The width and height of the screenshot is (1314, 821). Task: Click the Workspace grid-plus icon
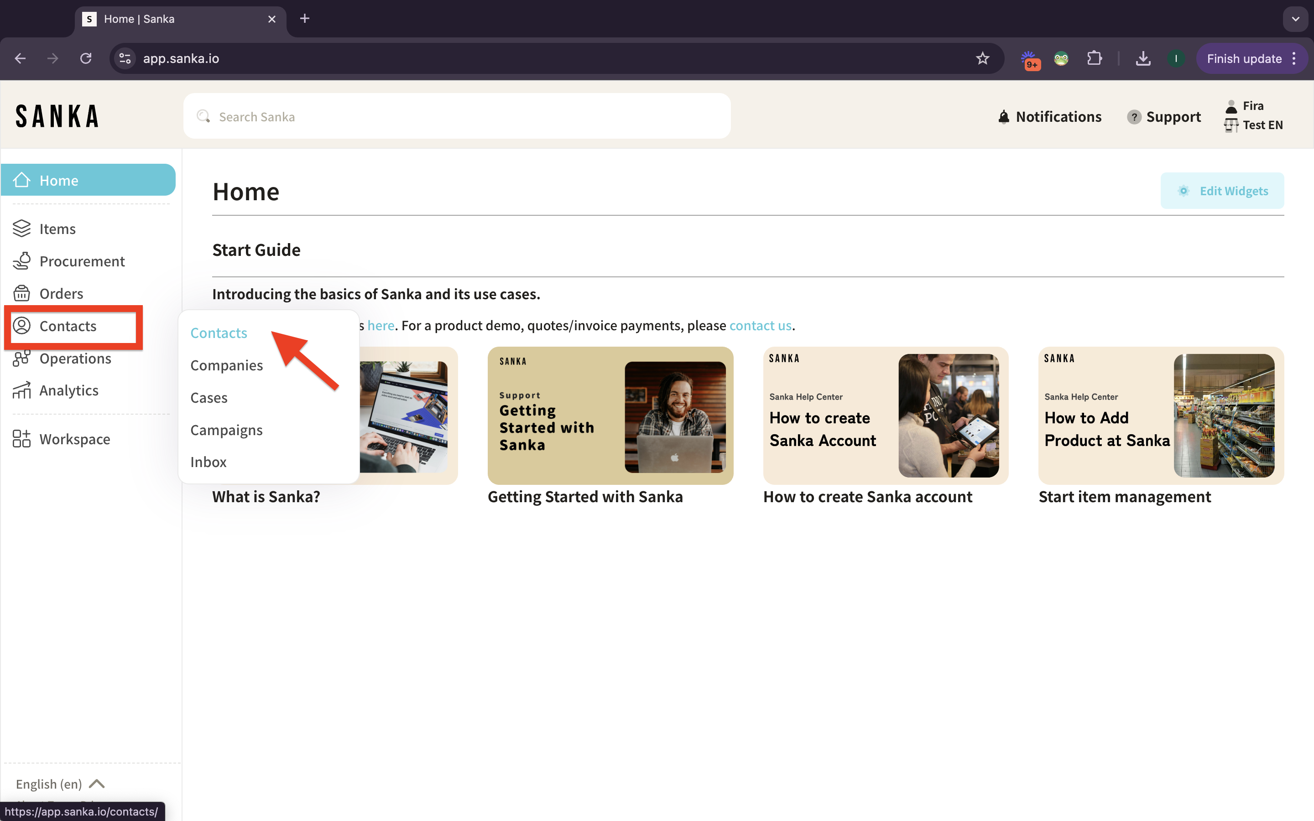click(22, 439)
